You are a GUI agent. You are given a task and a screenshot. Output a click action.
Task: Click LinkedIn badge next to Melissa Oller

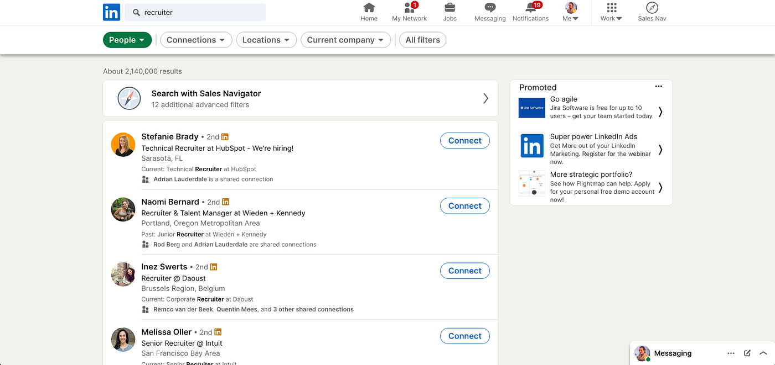point(218,332)
